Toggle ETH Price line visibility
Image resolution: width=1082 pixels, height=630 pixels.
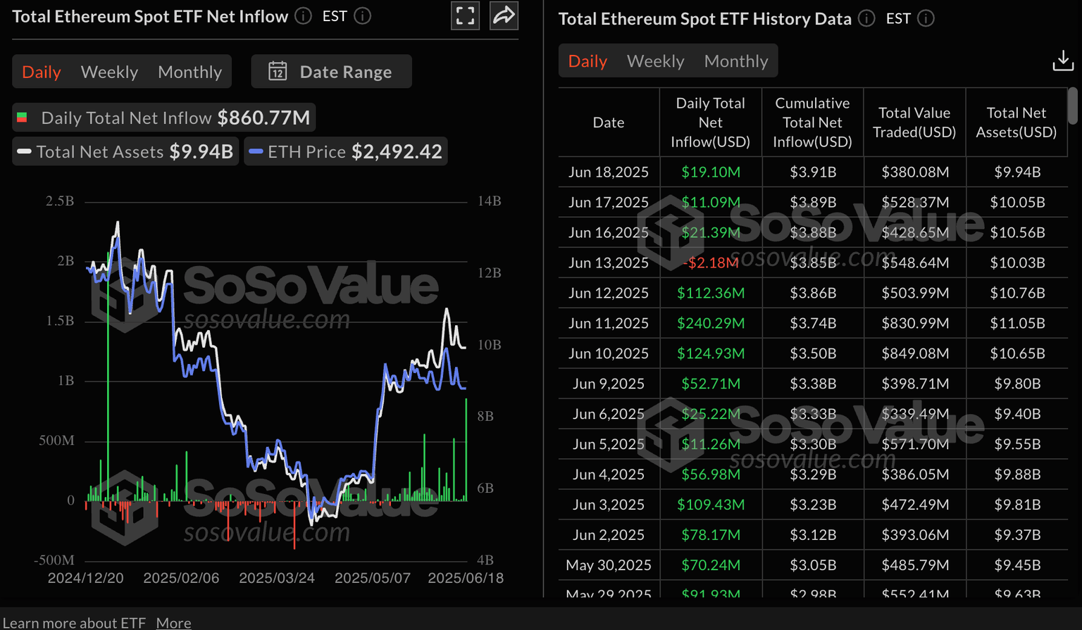pyautogui.click(x=345, y=152)
